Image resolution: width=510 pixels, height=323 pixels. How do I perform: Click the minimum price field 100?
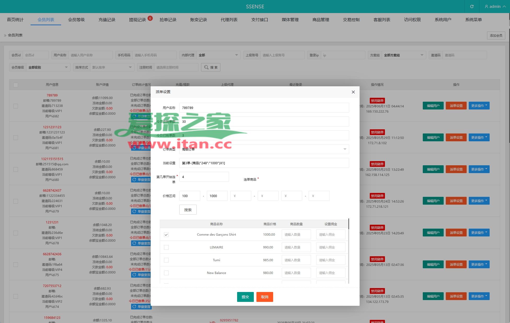(x=190, y=196)
